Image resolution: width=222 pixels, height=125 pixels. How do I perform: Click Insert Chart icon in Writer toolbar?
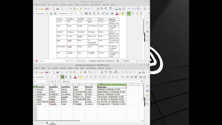(120, 9)
